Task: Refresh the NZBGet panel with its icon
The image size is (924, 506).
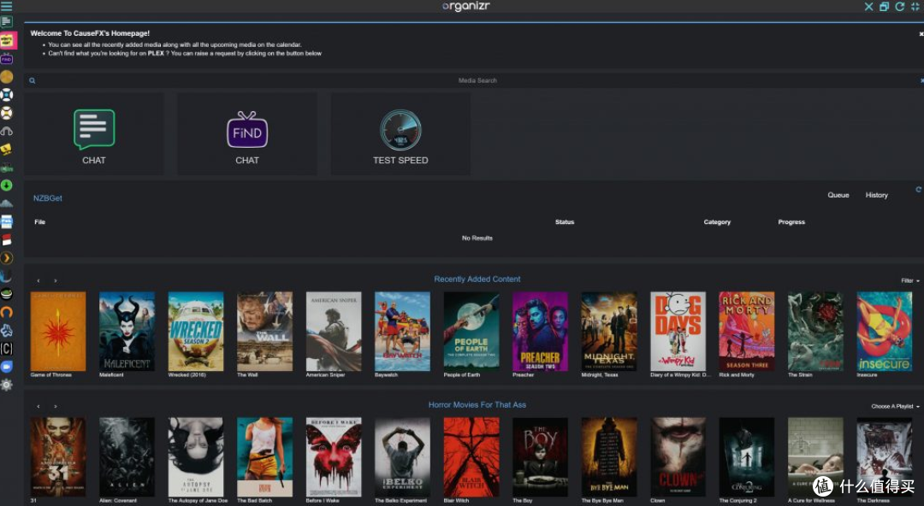Action: [x=918, y=190]
